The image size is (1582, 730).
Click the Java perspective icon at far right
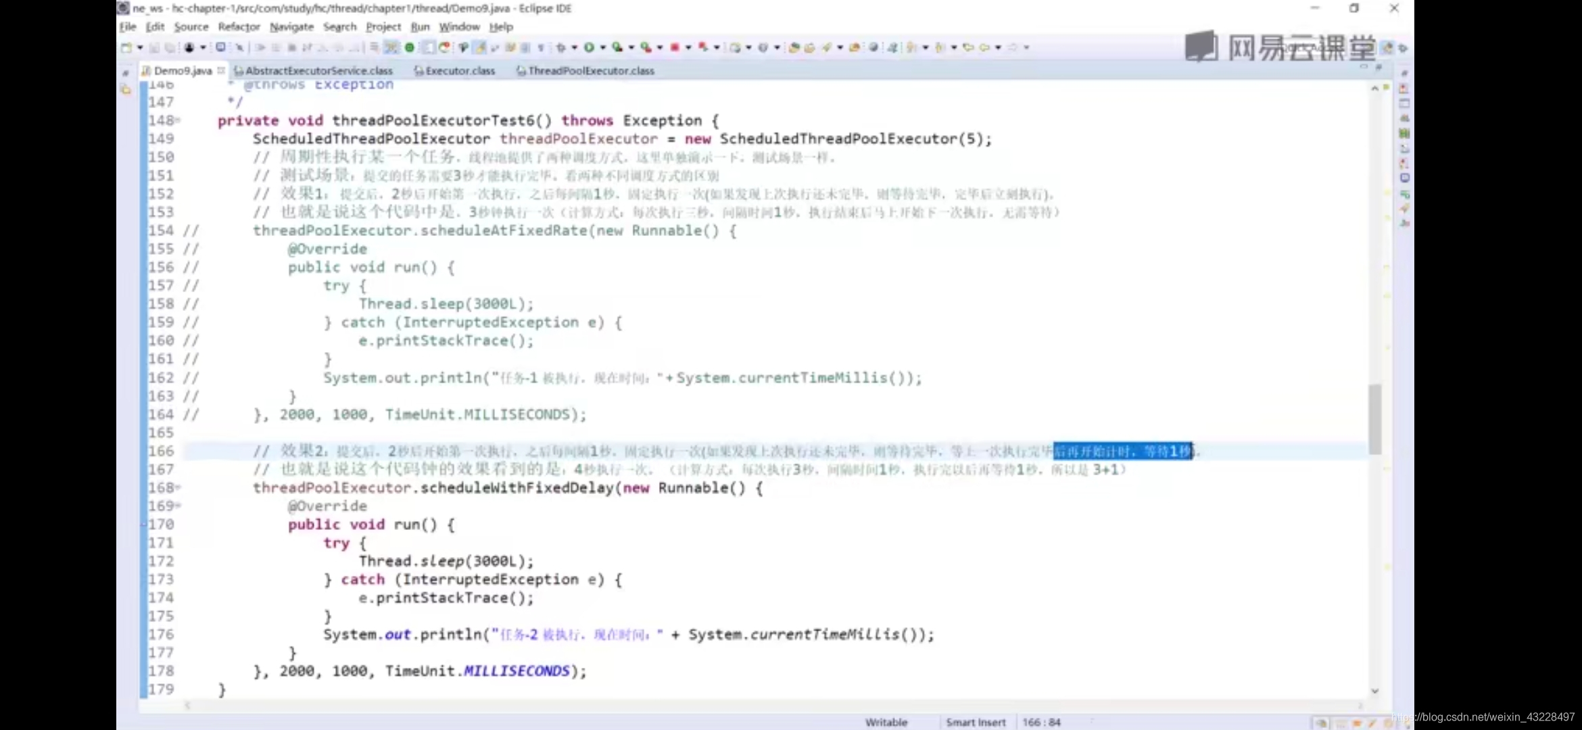click(1403, 48)
